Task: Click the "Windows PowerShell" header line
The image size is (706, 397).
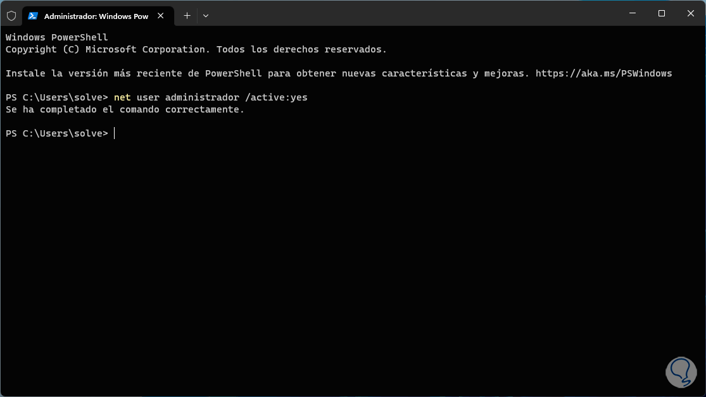Action: coord(56,37)
